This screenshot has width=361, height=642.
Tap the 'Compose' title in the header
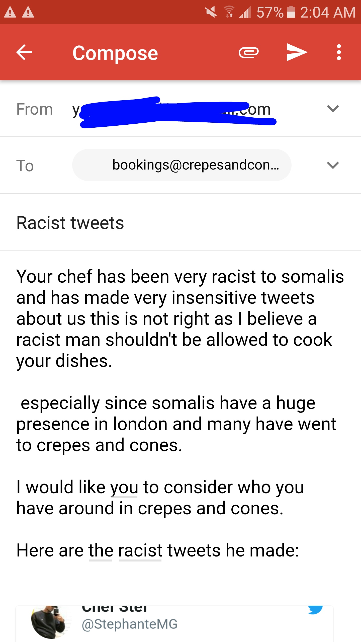115,53
